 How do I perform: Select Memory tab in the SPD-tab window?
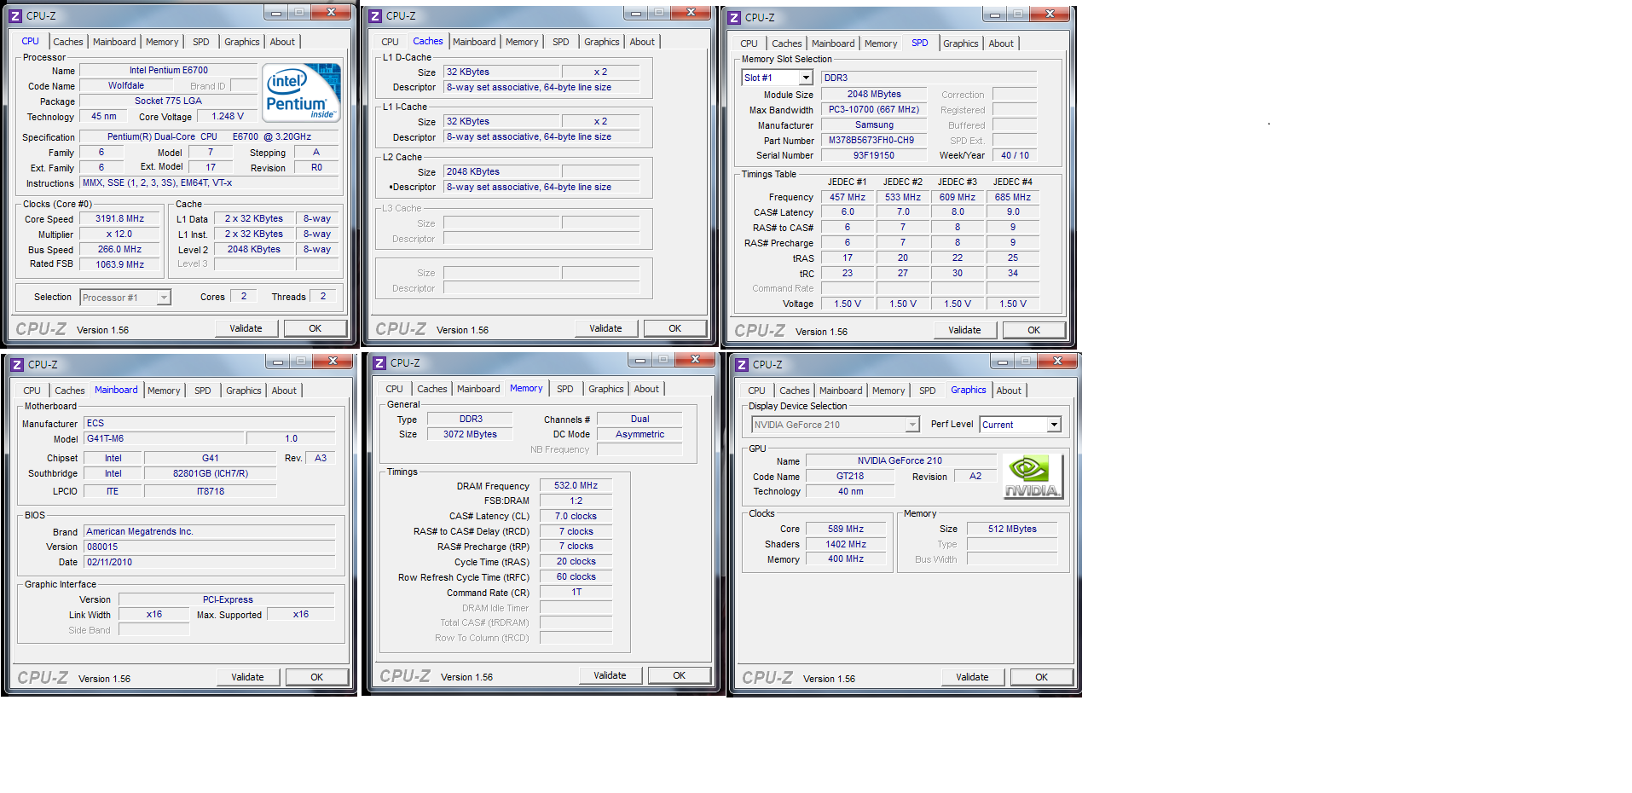pos(881,43)
